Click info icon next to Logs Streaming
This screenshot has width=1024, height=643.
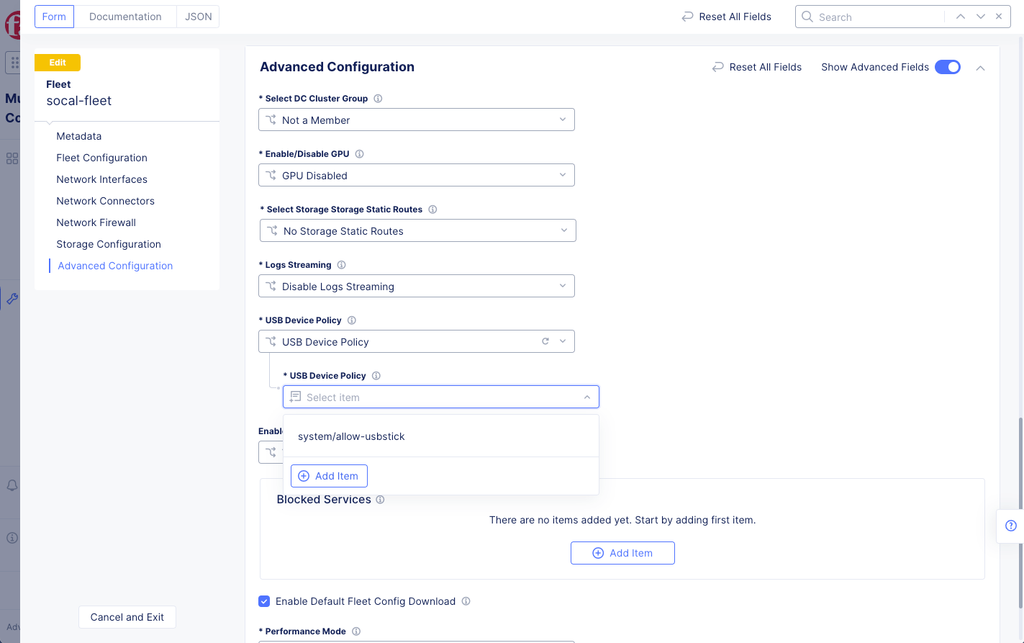(x=342, y=265)
